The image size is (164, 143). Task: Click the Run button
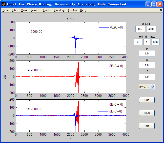[x=147, y=100]
